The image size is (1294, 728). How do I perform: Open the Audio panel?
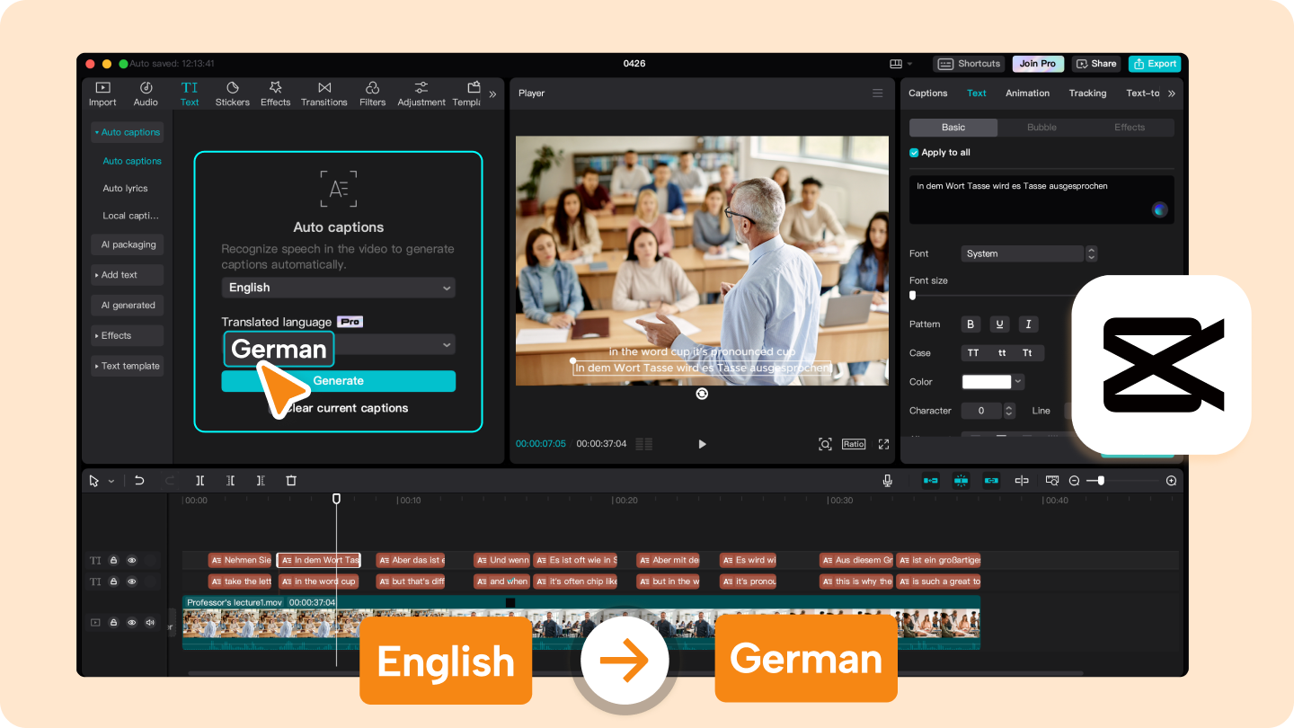tap(145, 93)
